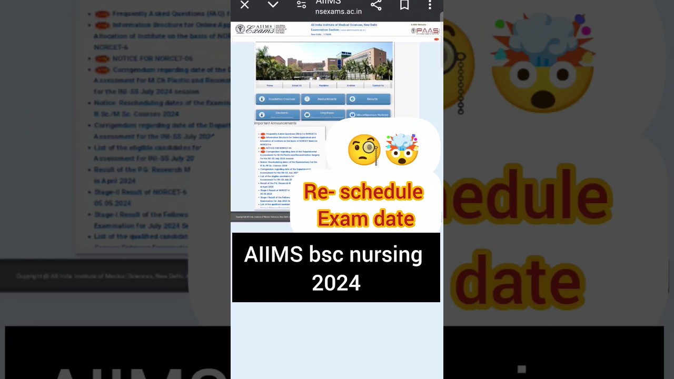Screen dimensions: 674x379
Task: Click the All India Institute of Medical Sciences title
Action: click(344, 25)
